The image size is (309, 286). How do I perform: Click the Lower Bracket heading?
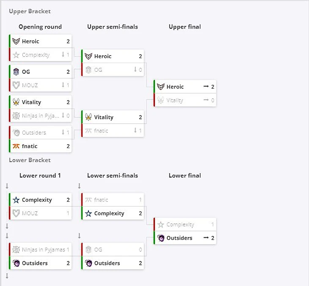30,160
